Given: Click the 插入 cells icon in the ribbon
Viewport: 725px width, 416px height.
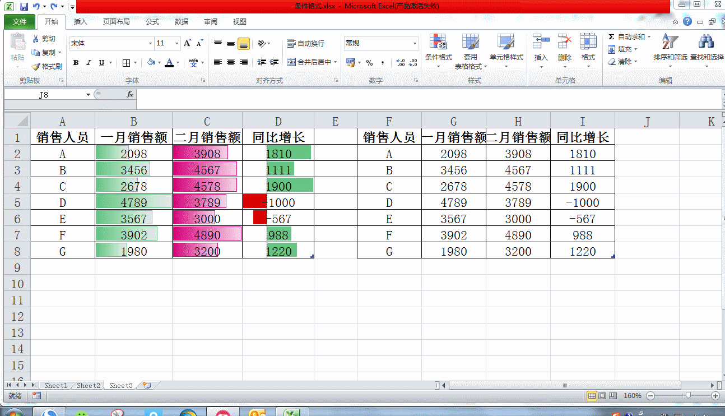Looking at the screenshot, I should (x=541, y=41).
